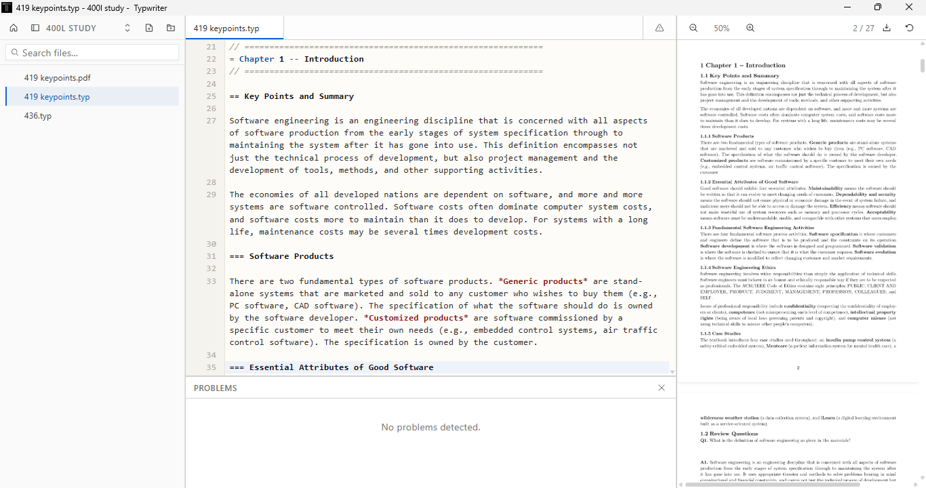Select 419 keypoints.pdf in the sidebar
This screenshot has width=926, height=488.
(57, 77)
